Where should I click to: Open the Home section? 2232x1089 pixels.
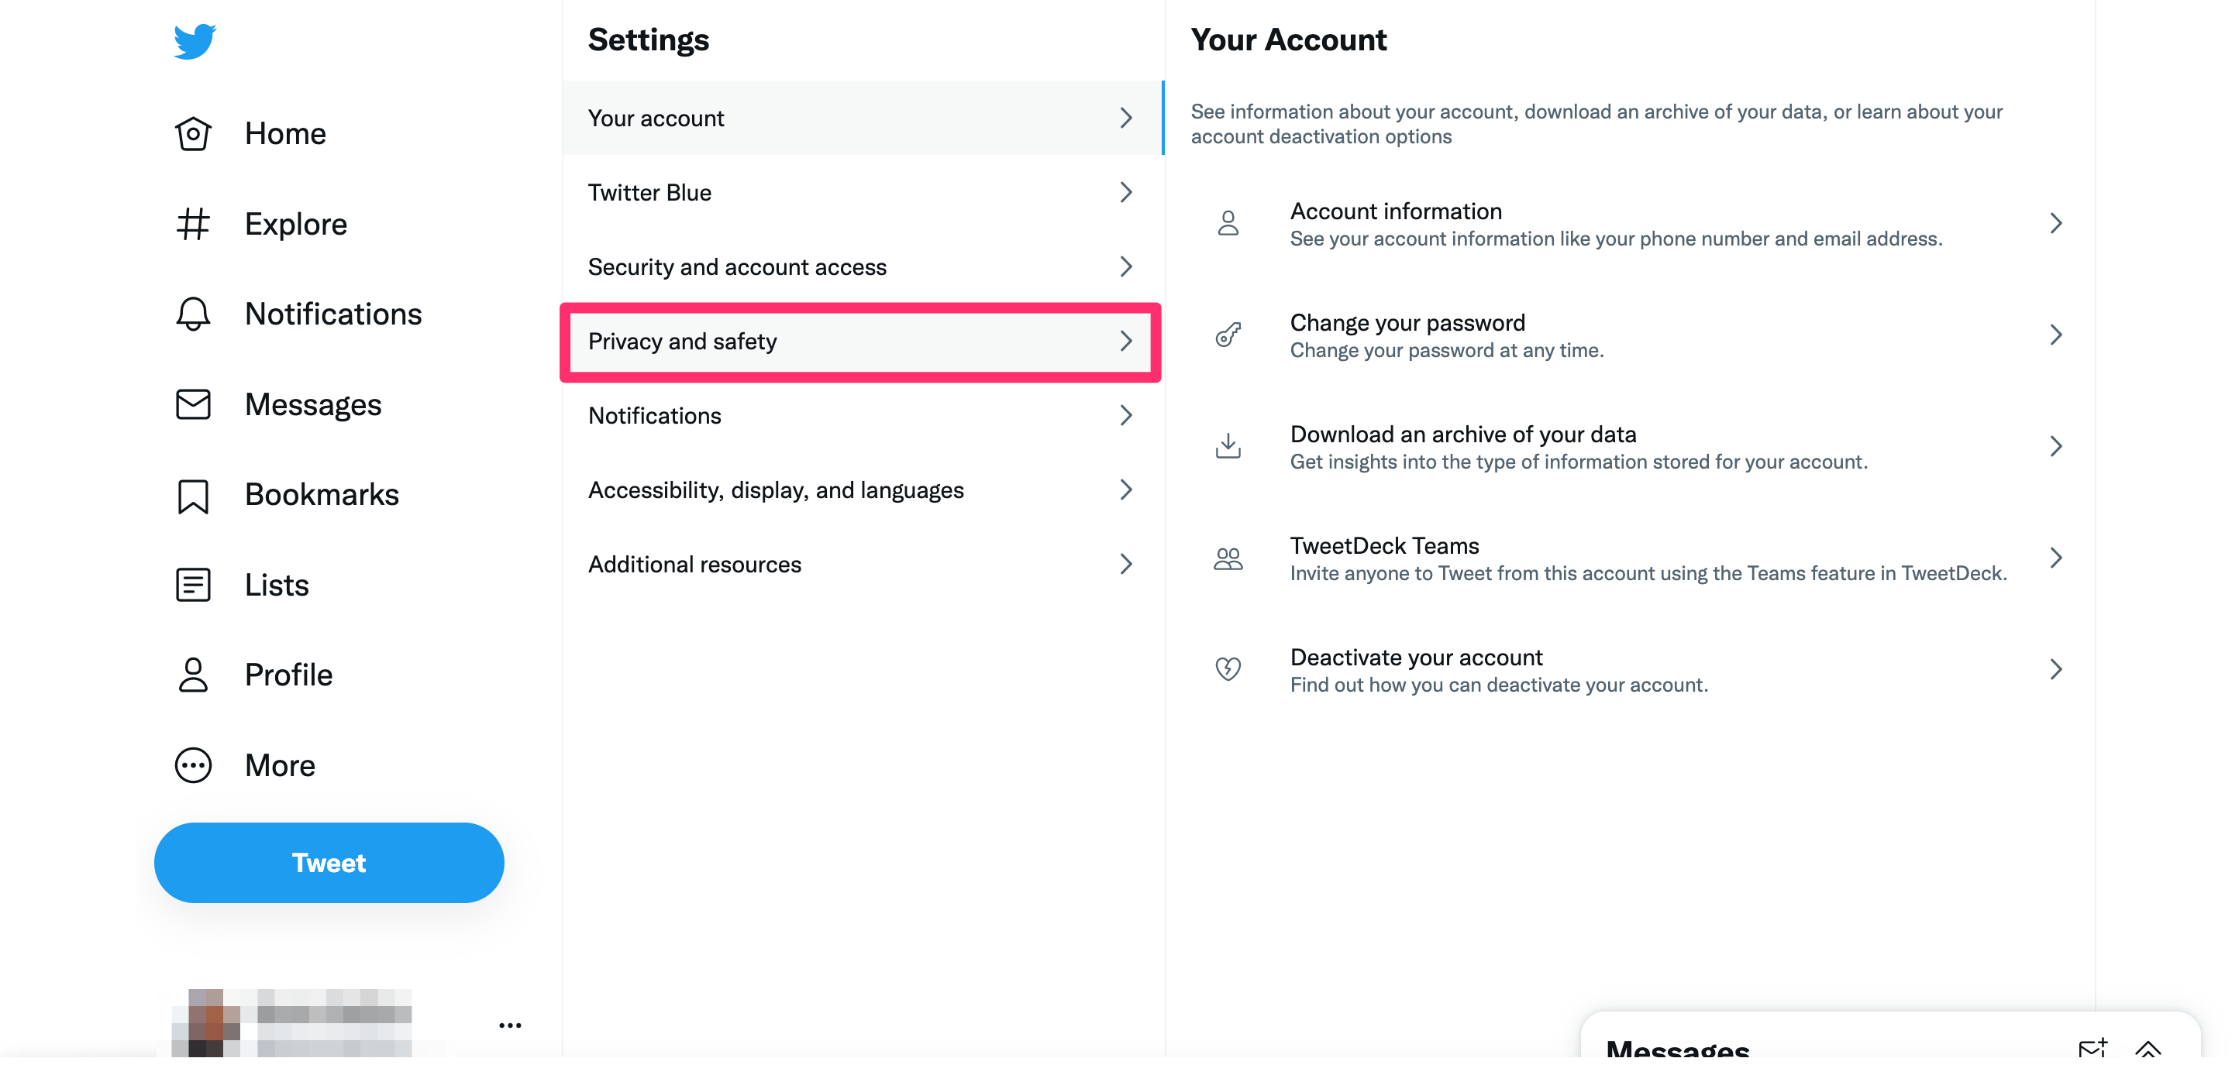point(284,132)
